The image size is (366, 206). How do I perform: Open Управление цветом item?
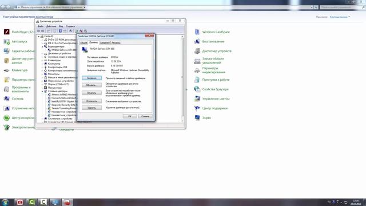click(212, 99)
